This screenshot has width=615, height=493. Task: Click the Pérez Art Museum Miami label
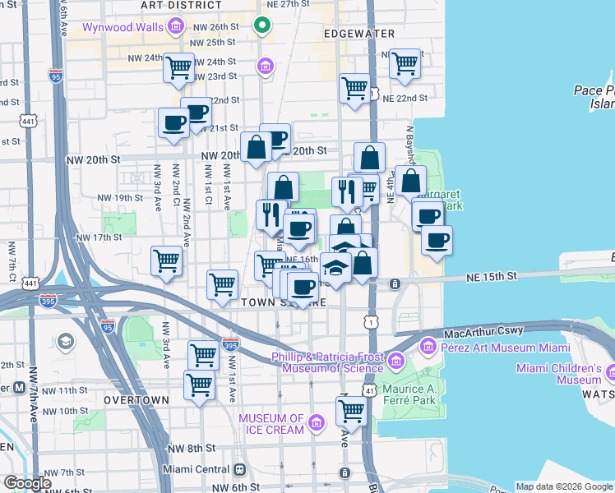tap(506, 348)
